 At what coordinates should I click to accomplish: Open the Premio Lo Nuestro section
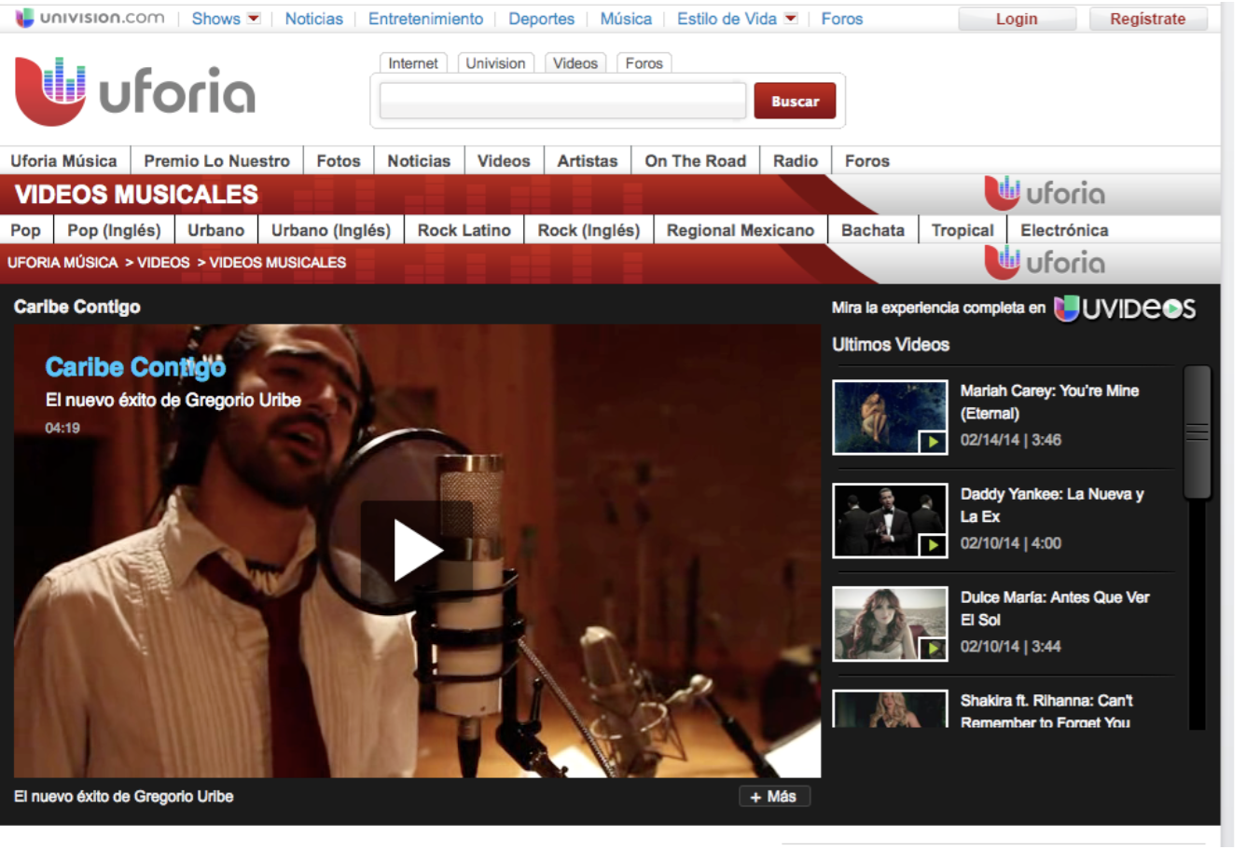216,160
